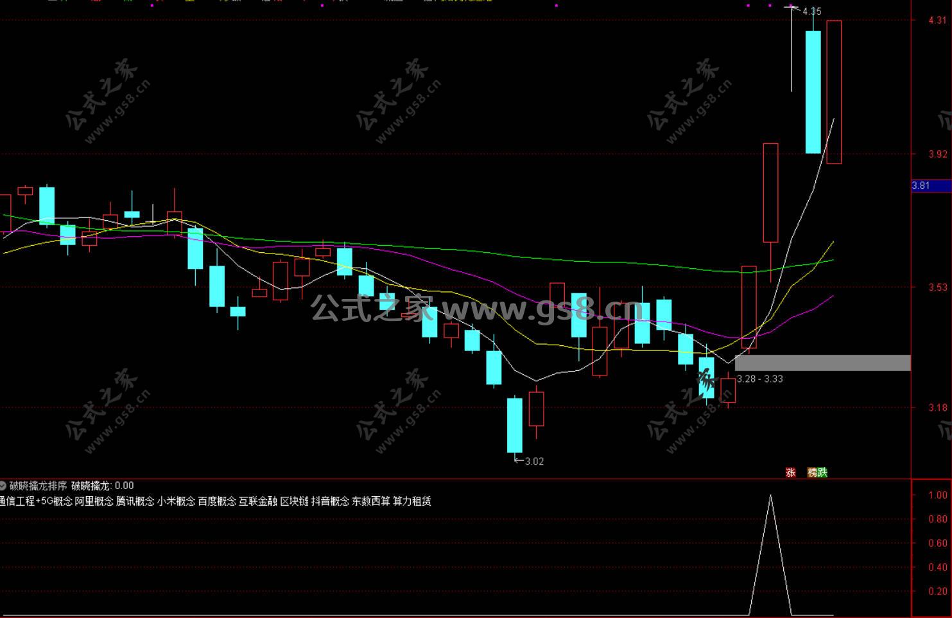Click the 4.35 high price annotation
This screenshot has width=952, height=618.
click(x=812, y=11)
